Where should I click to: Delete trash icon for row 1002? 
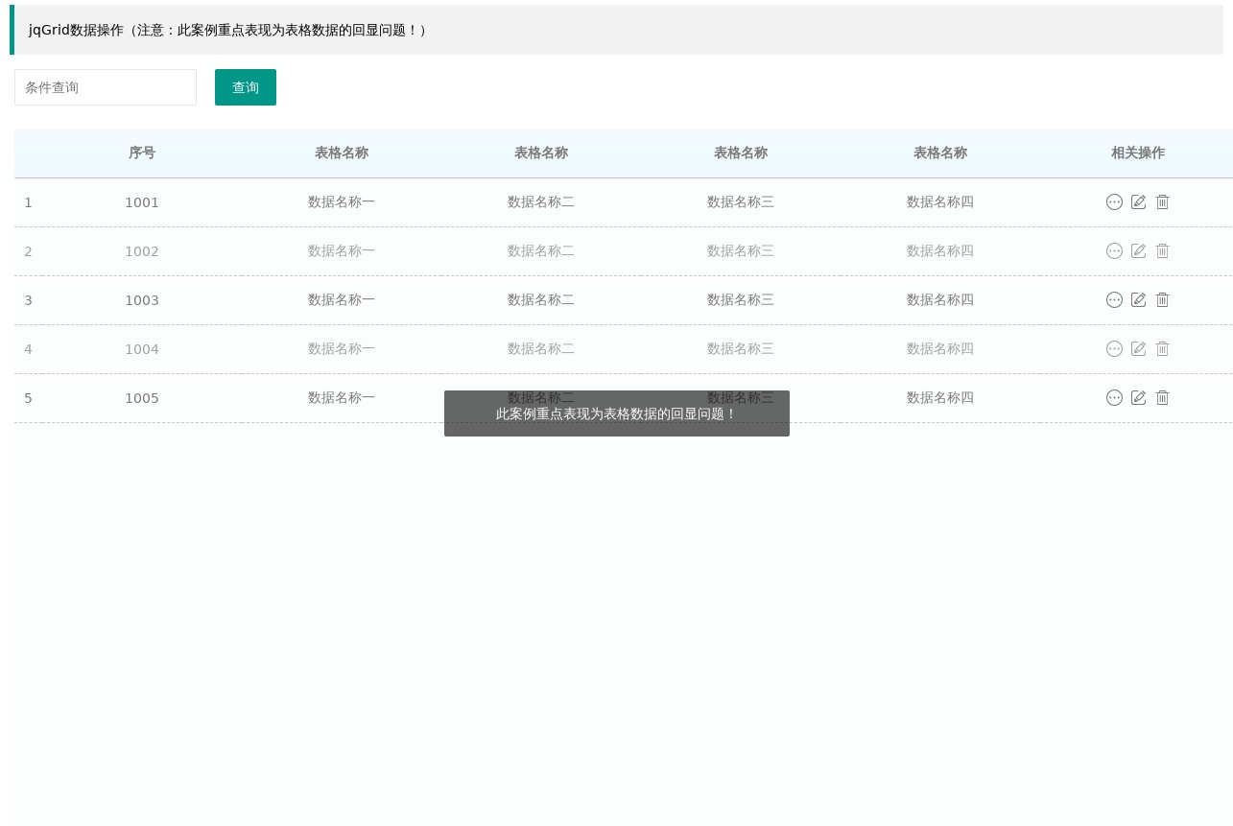[x=1162, y=251]
